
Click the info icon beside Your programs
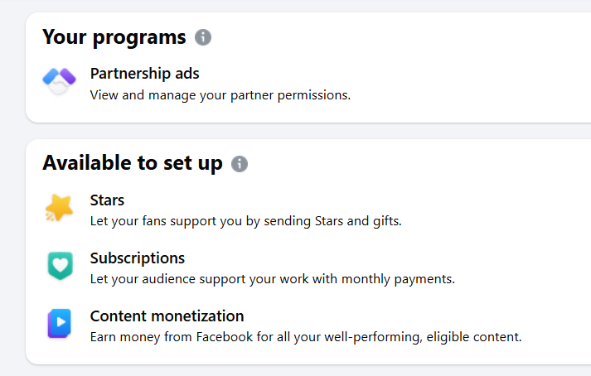203,37
